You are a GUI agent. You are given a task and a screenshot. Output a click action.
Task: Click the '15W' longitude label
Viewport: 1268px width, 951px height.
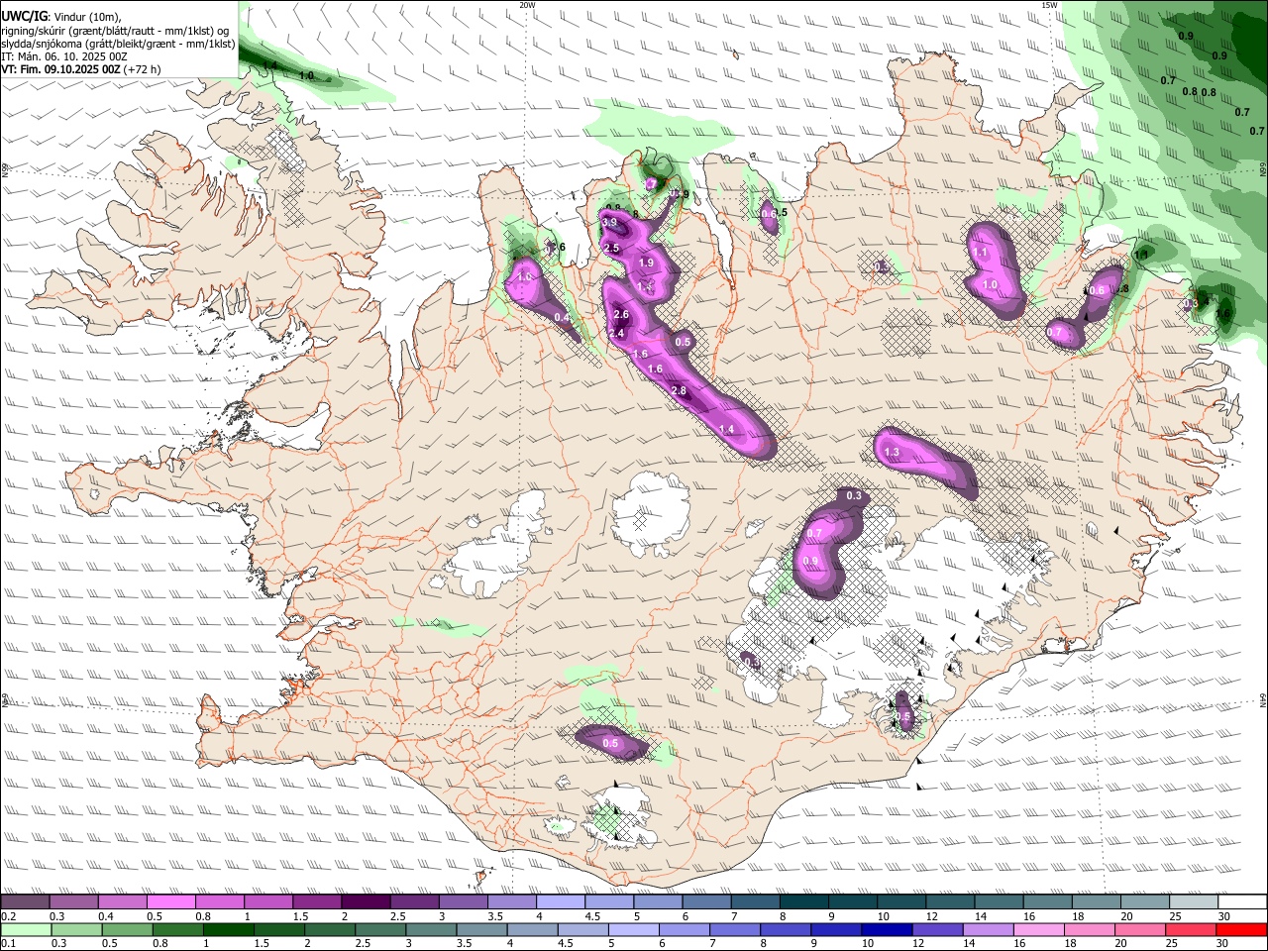1049,5
